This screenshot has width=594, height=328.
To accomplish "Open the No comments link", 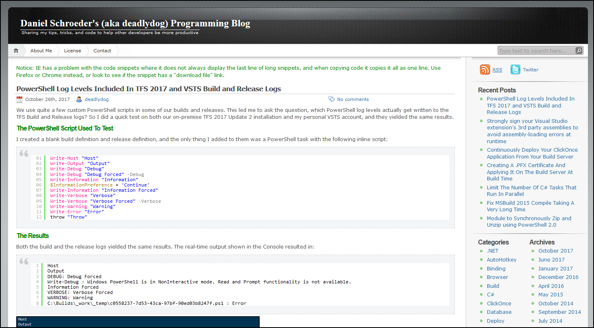I will point(353,99).
